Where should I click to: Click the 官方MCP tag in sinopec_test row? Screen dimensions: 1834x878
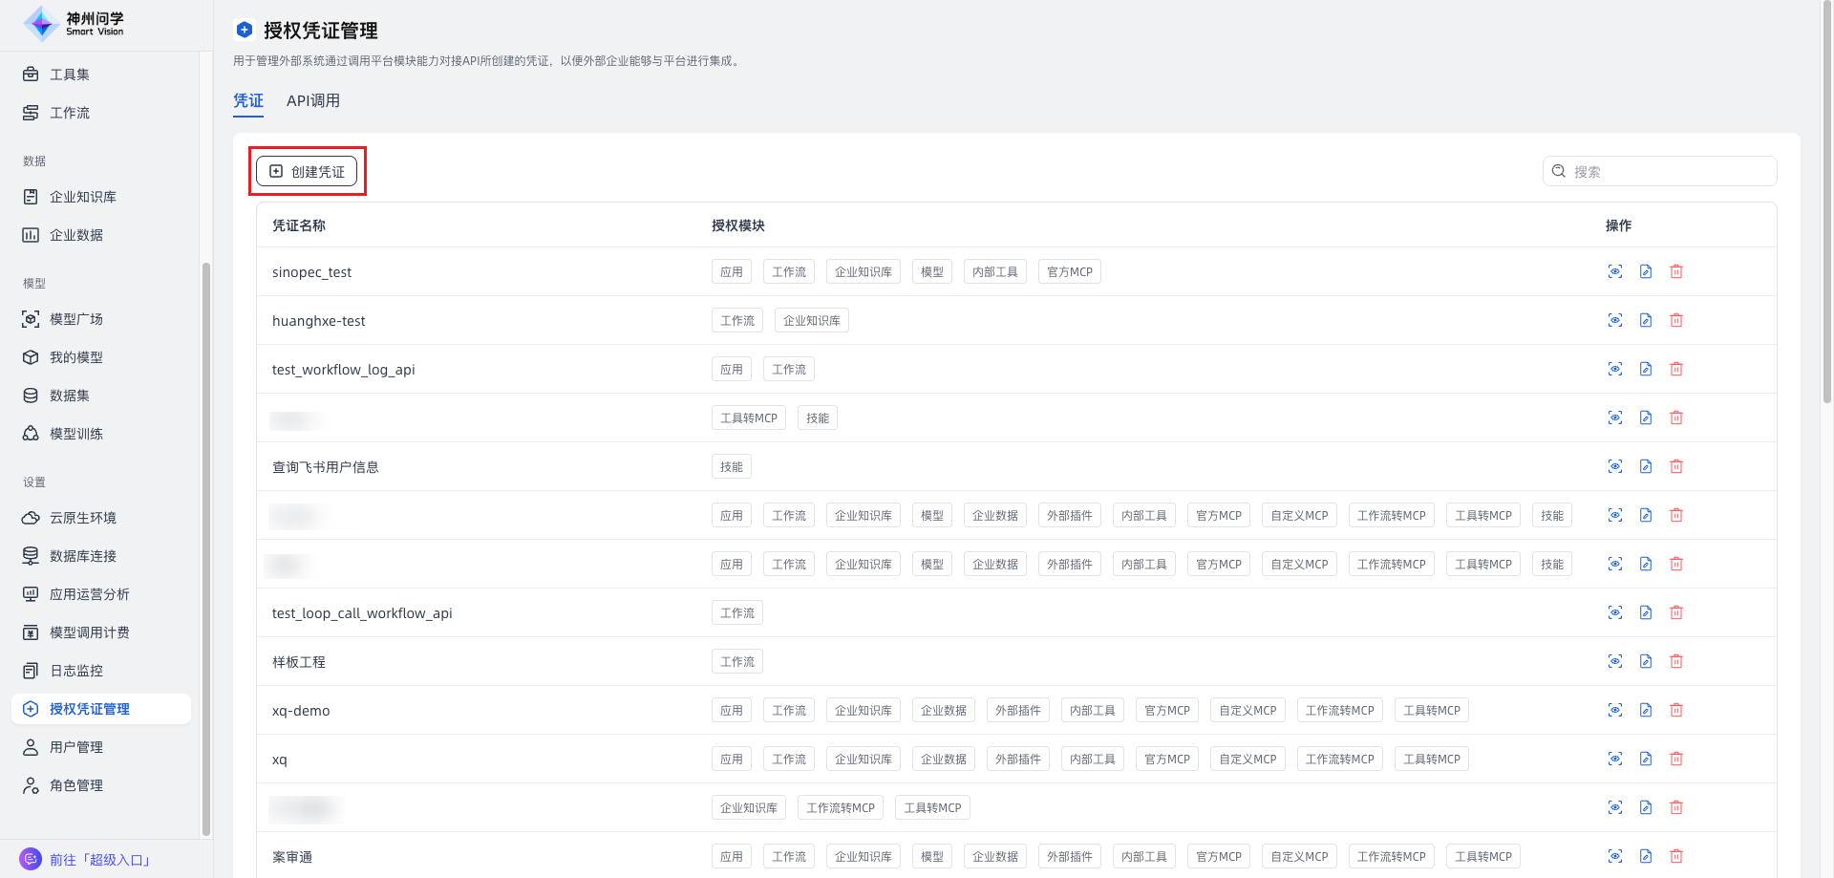click(1070, 272)
